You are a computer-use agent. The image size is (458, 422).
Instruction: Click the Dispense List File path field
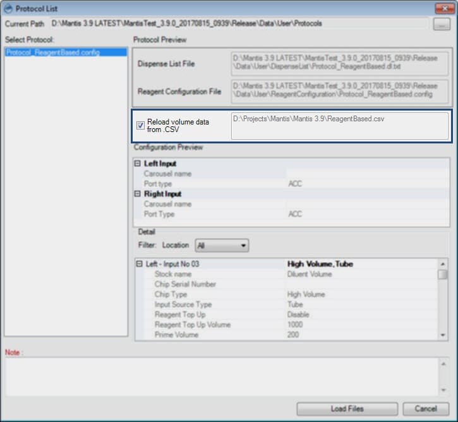pyautogui.click(x=339, y=64)
